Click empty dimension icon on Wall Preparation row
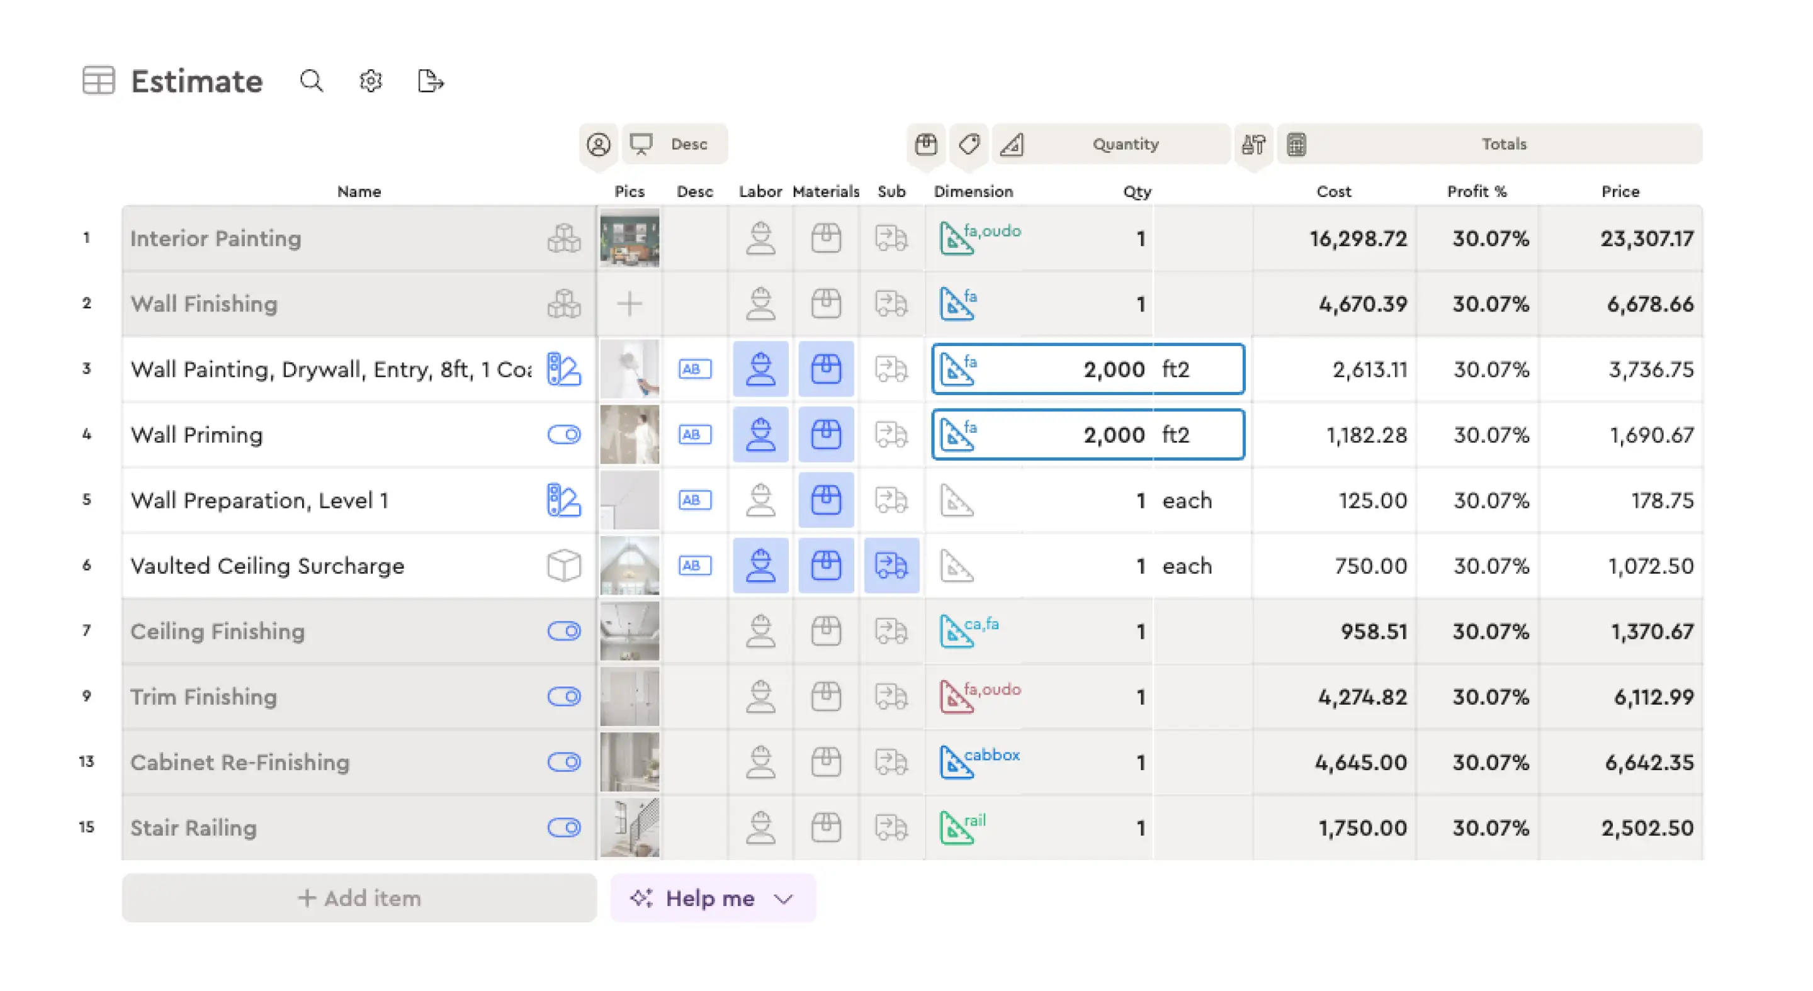This screenshot has width=1813, height=991. 956,500
